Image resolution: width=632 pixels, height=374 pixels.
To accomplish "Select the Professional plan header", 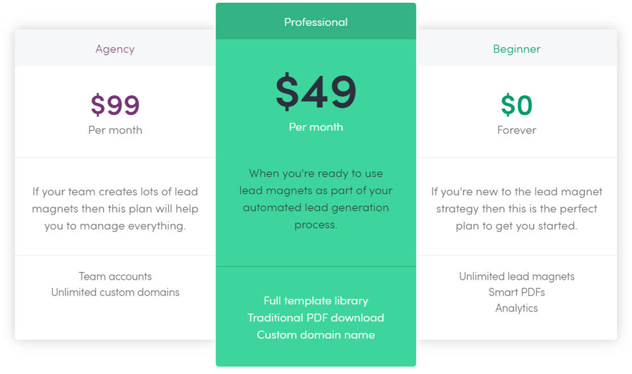I will point(316,22).
